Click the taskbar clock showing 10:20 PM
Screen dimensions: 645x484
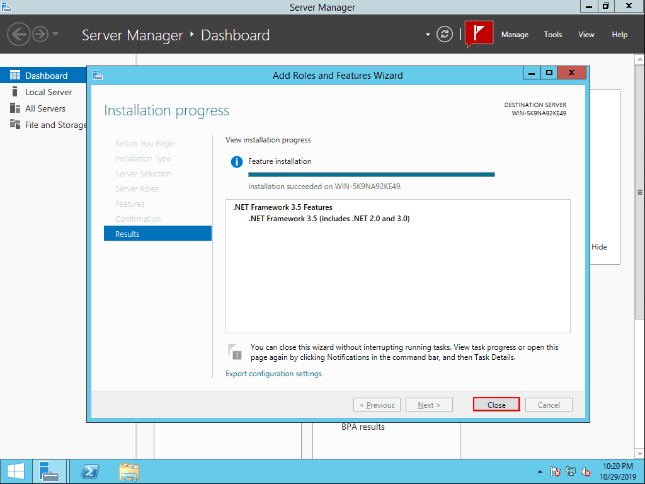coord(617,471)
